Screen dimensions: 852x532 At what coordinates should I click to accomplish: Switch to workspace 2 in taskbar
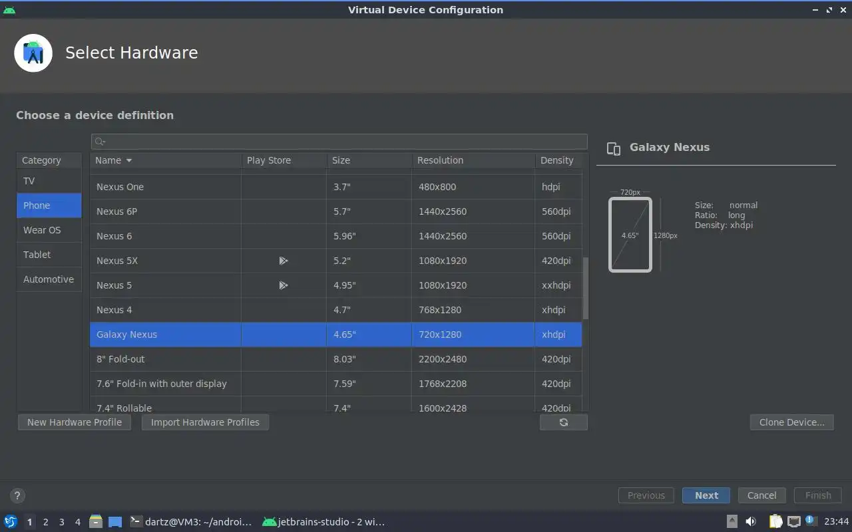pyautogui.click(x=45, y=522)
